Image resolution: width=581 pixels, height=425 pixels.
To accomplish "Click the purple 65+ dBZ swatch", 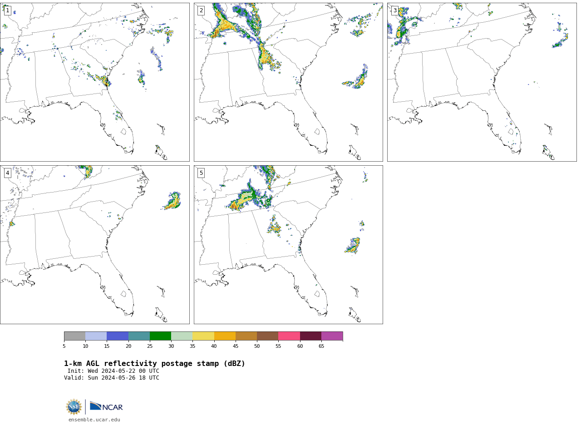I will coord(332,336).
